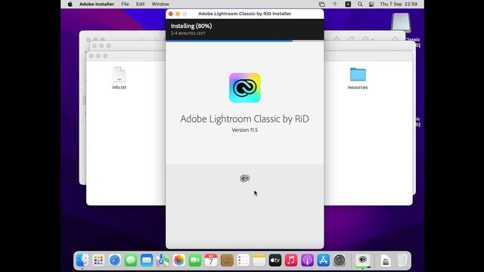Image resolution: width=484 pixels, height=272 pixels.
Task: Open Calendar from the Dock
Action: click(x=211, y=261)
